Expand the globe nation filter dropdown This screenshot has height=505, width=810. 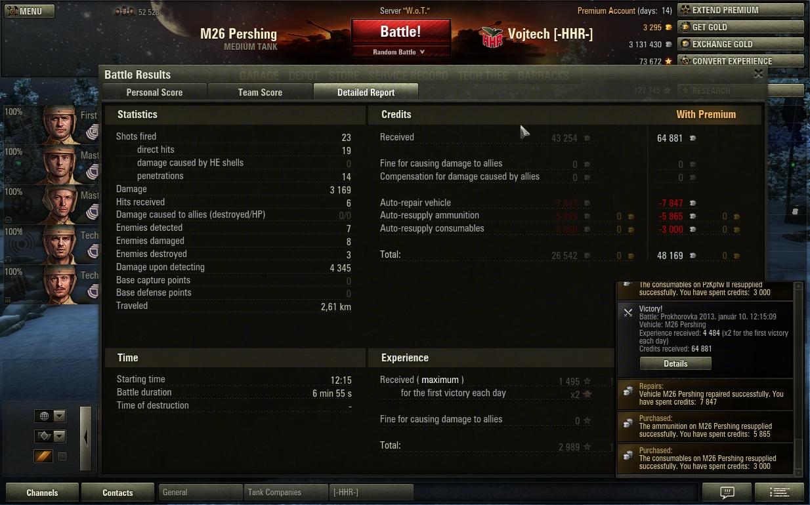(51, 416)
